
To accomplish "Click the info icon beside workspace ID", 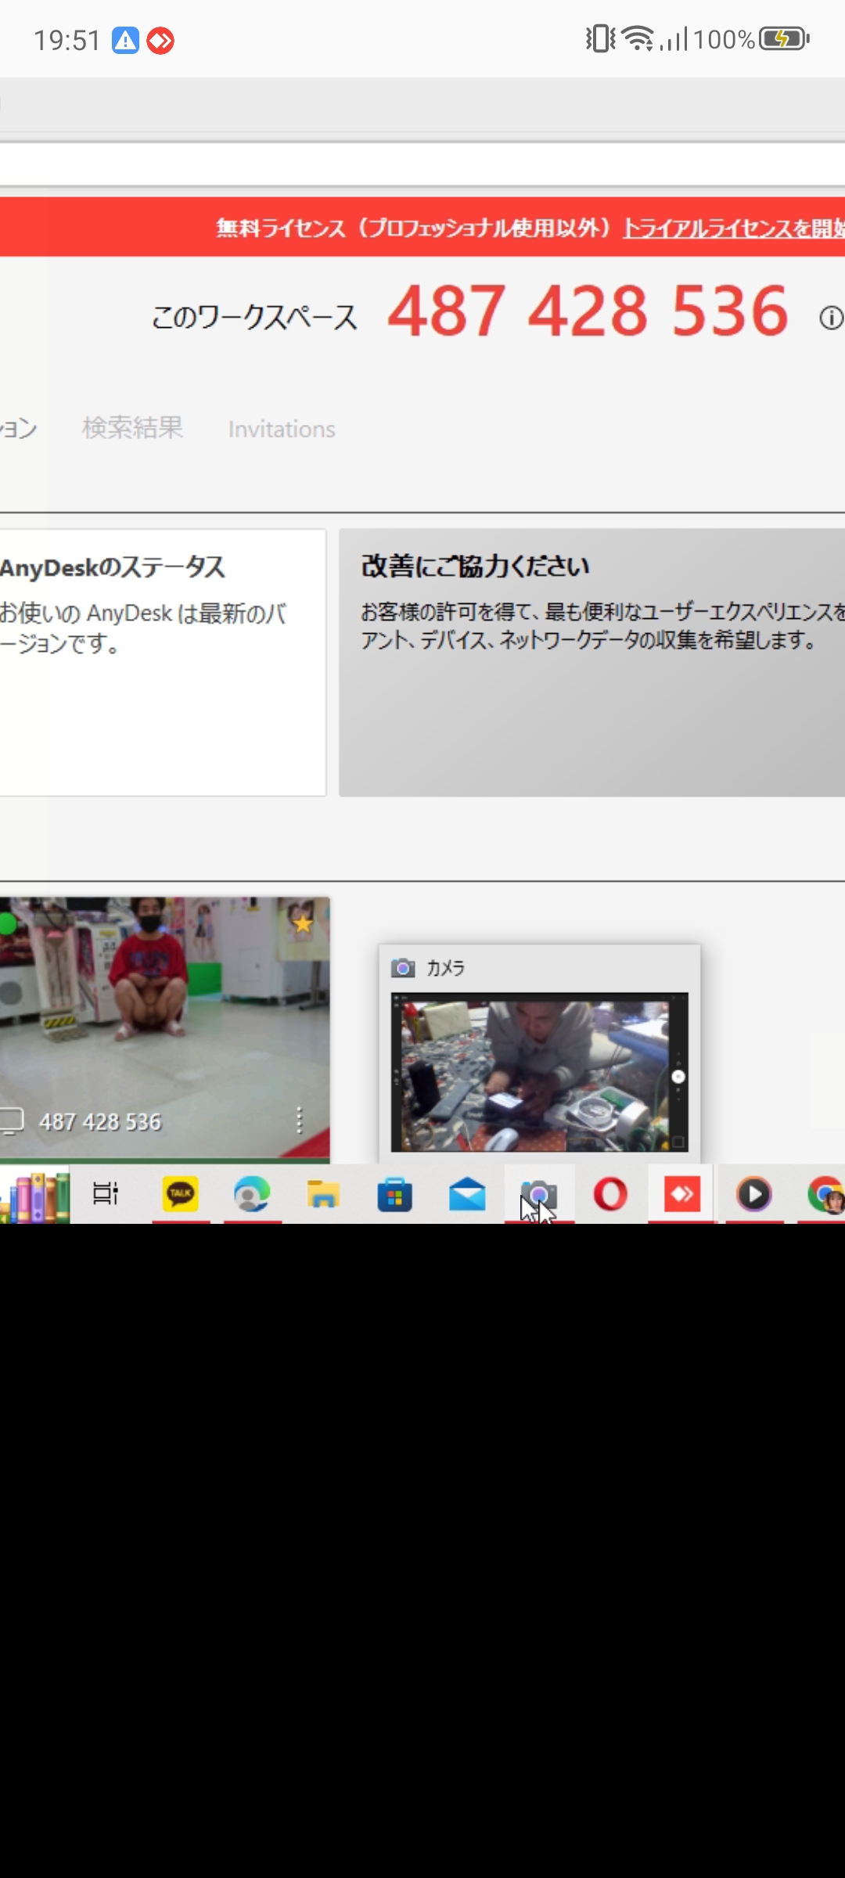I will point(831,318).
